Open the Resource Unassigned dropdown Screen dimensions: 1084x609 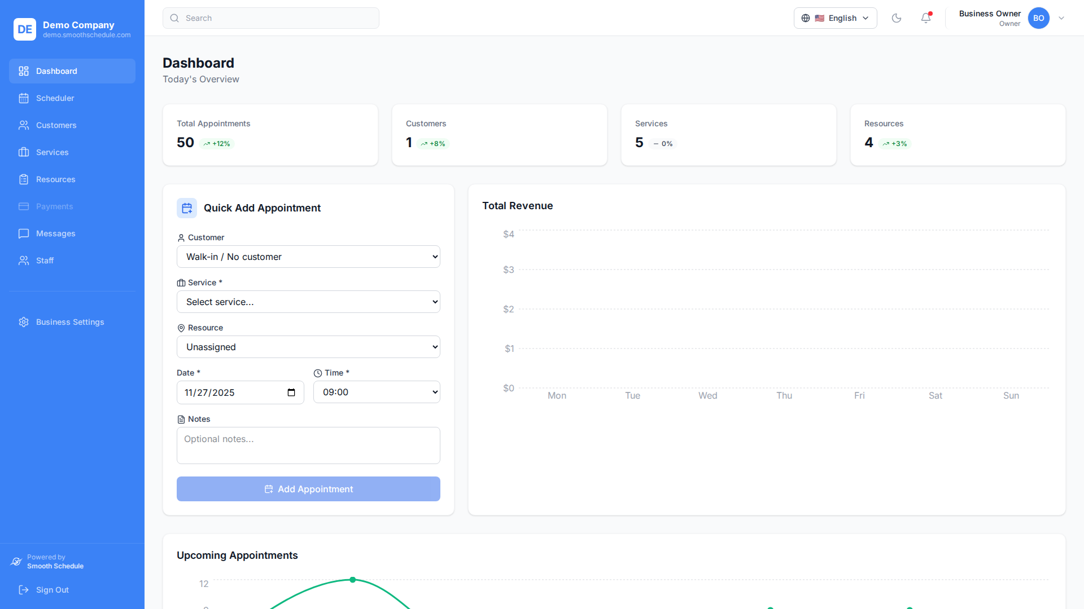[308, 347]
